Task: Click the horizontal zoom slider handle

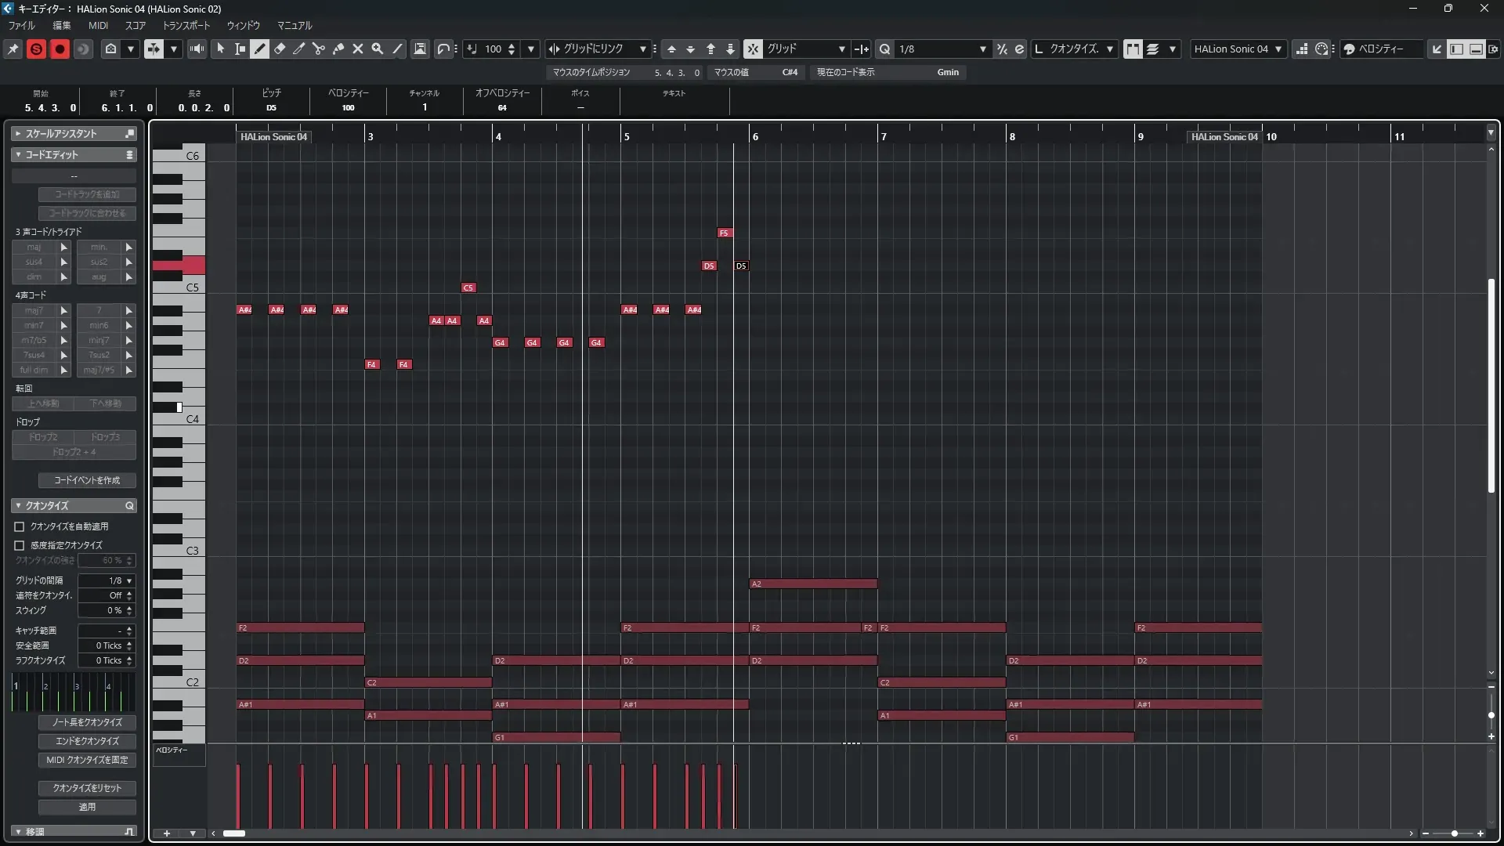Action: pos(1455,833)
